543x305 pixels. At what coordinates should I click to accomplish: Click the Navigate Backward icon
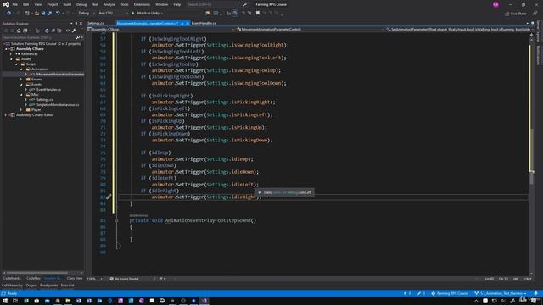(x=8, y=14)
